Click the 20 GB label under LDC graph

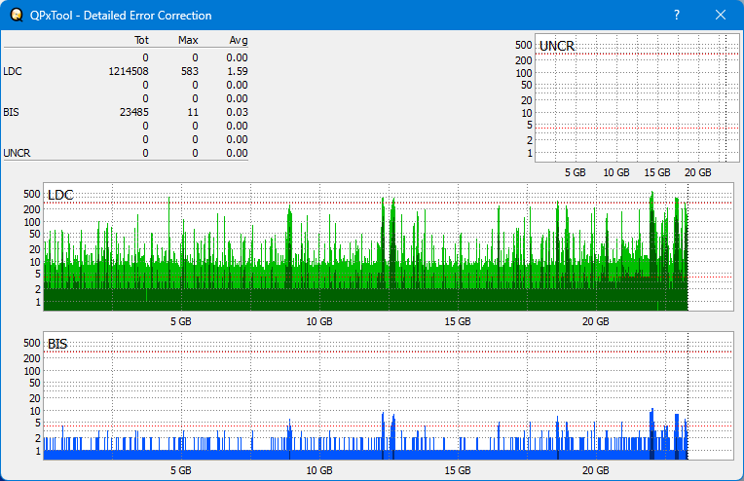coord(595,321)
